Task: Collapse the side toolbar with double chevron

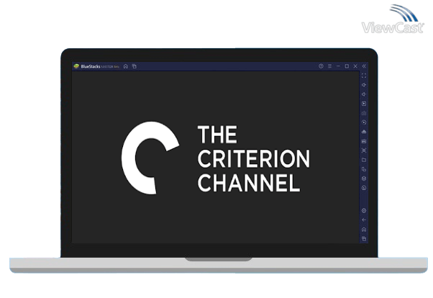Action: 364,66
